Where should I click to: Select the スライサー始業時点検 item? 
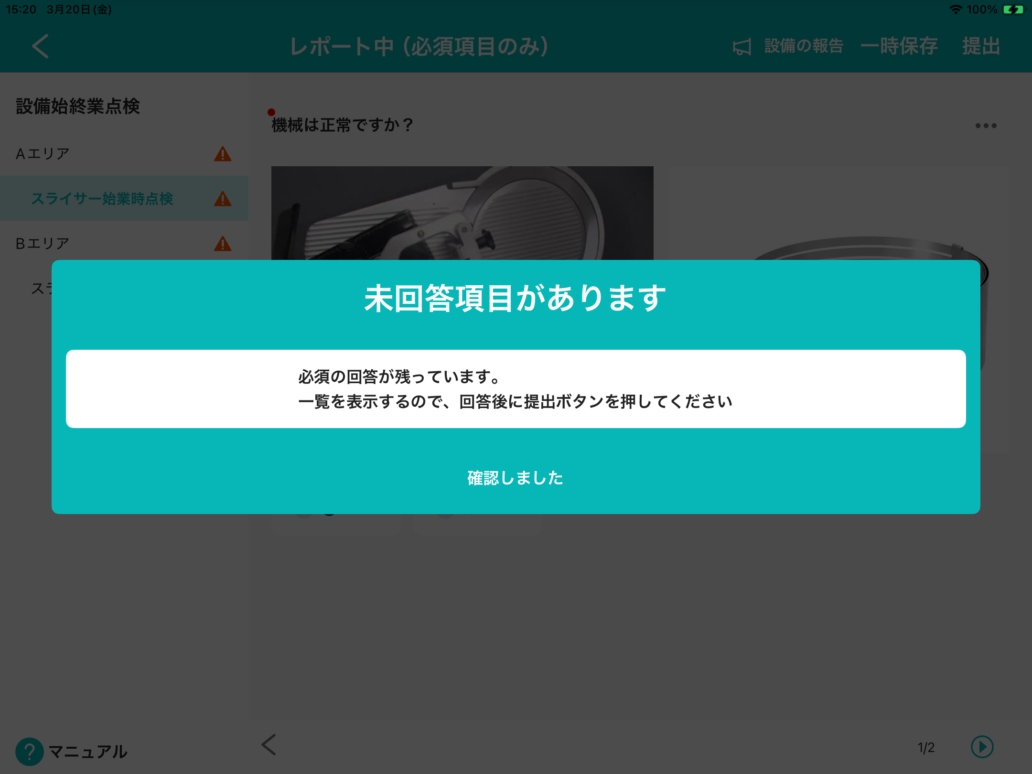point(102,199)
